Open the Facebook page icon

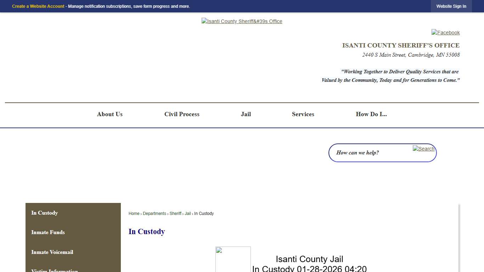coord(445,32)
